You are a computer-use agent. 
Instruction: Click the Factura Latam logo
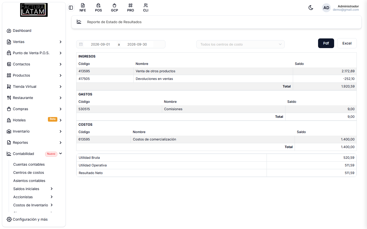(x=34, y=10)
